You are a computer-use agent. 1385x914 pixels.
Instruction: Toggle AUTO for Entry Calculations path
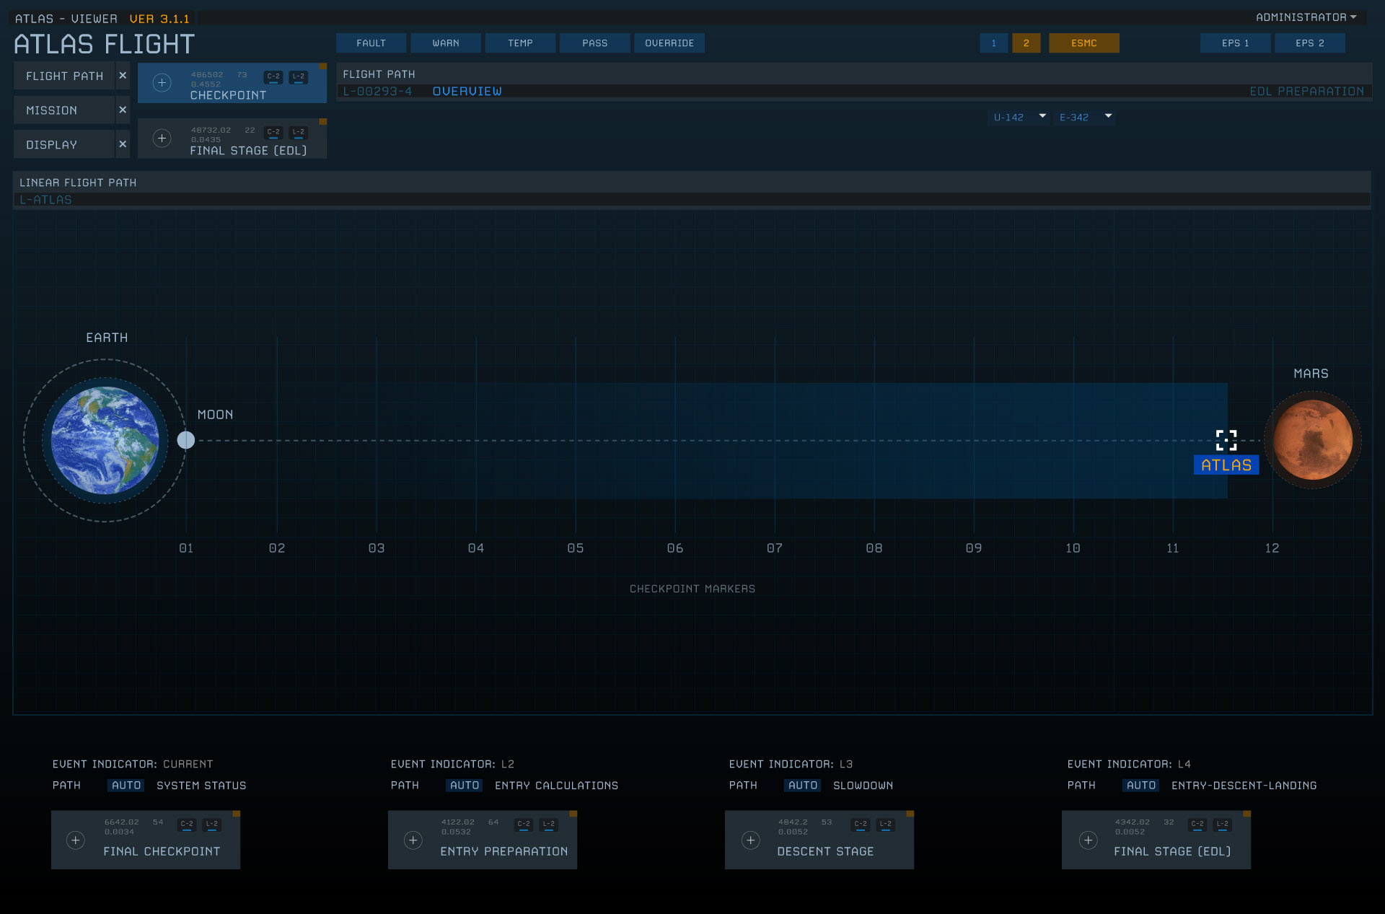click(x=464, y=786)
